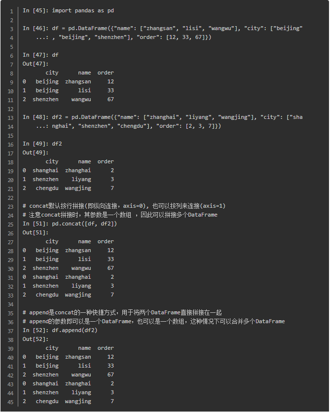Click line number 24 in gutter
Viewport: 330px width, 412px height.
[10, 216]
